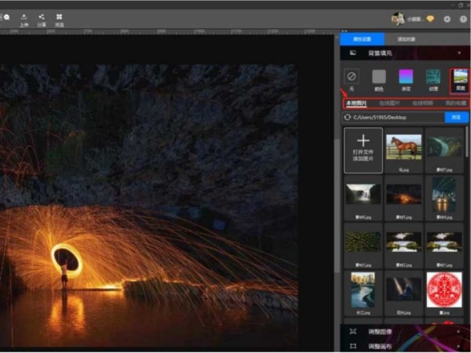
Task: Open settings via the gear icon
Action: pyautogui.click(x=447, y=19)
